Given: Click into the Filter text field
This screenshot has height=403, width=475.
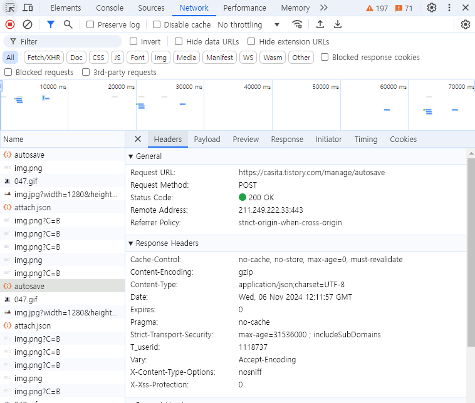Looking at the screenshot, I should coord(63,41).
